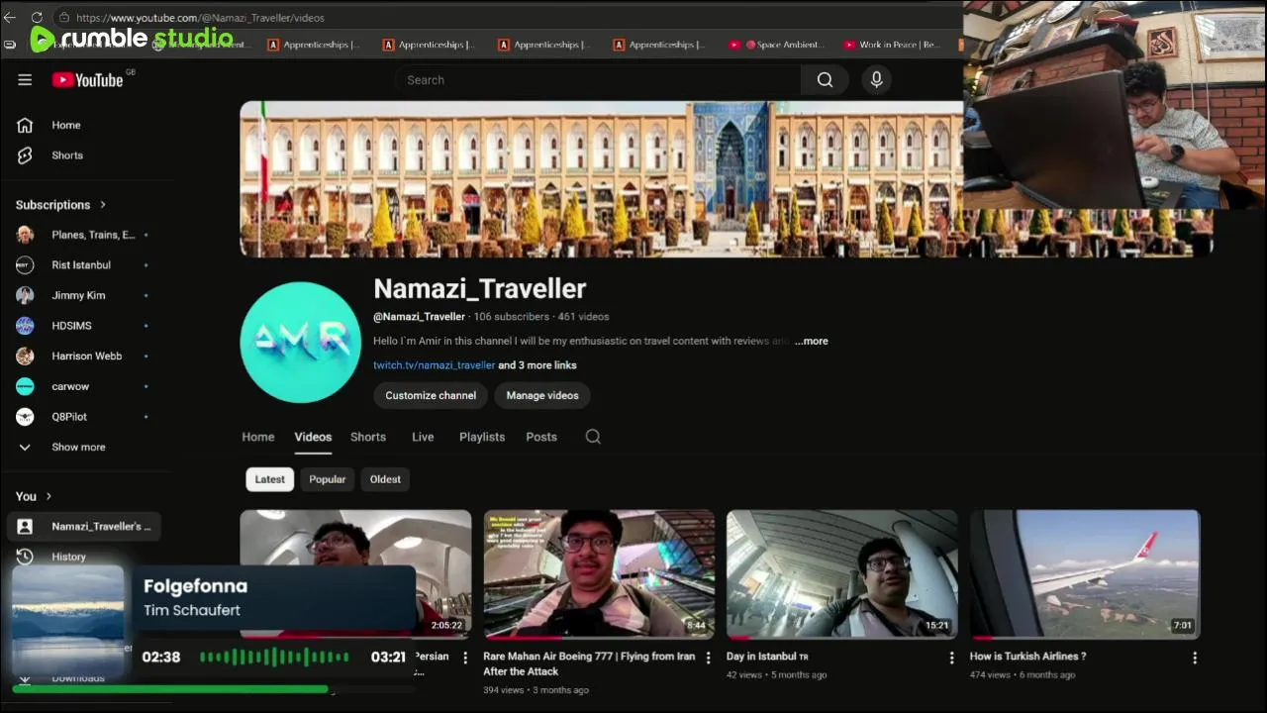Activate voice search microphone
The image size is (1267, 713).
click(x=876, y=80)
